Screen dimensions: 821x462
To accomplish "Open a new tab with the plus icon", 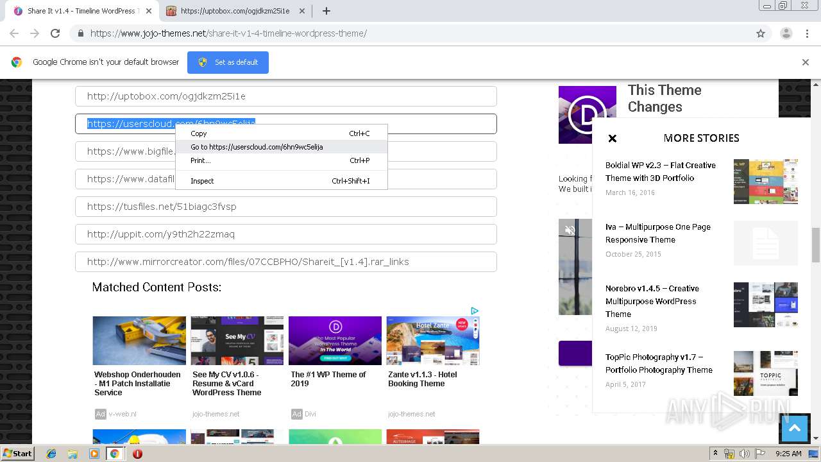I will pyautogui.click(x=326, y=11).
